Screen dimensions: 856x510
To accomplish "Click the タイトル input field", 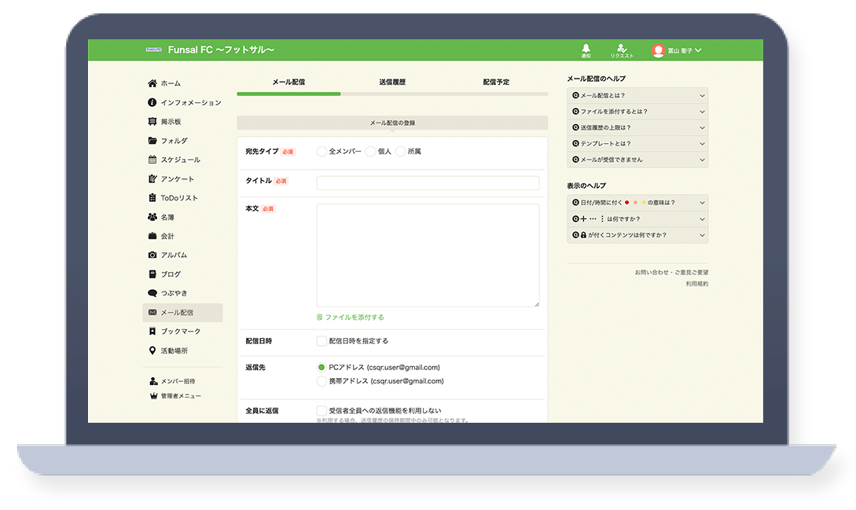I will click(x=428, y=183).
